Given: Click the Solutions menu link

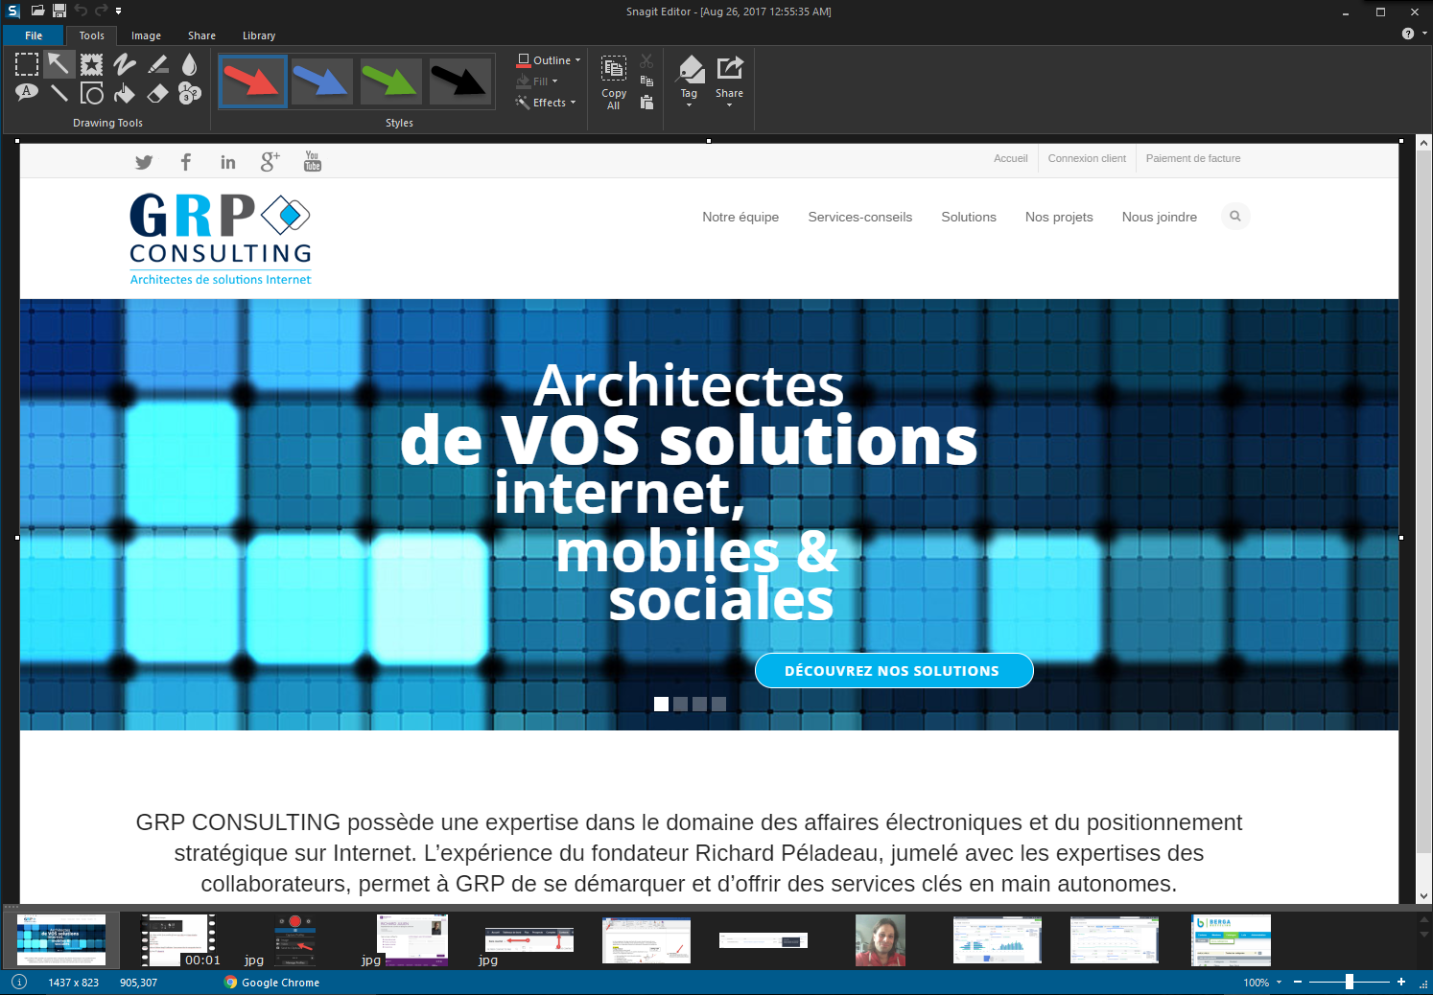Looking at the screenshot, I should pyautogui.click(x=969, y=217).
